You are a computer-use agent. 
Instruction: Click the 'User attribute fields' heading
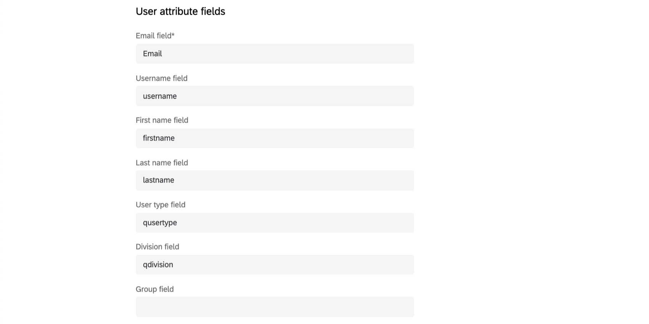pos(181,11)
